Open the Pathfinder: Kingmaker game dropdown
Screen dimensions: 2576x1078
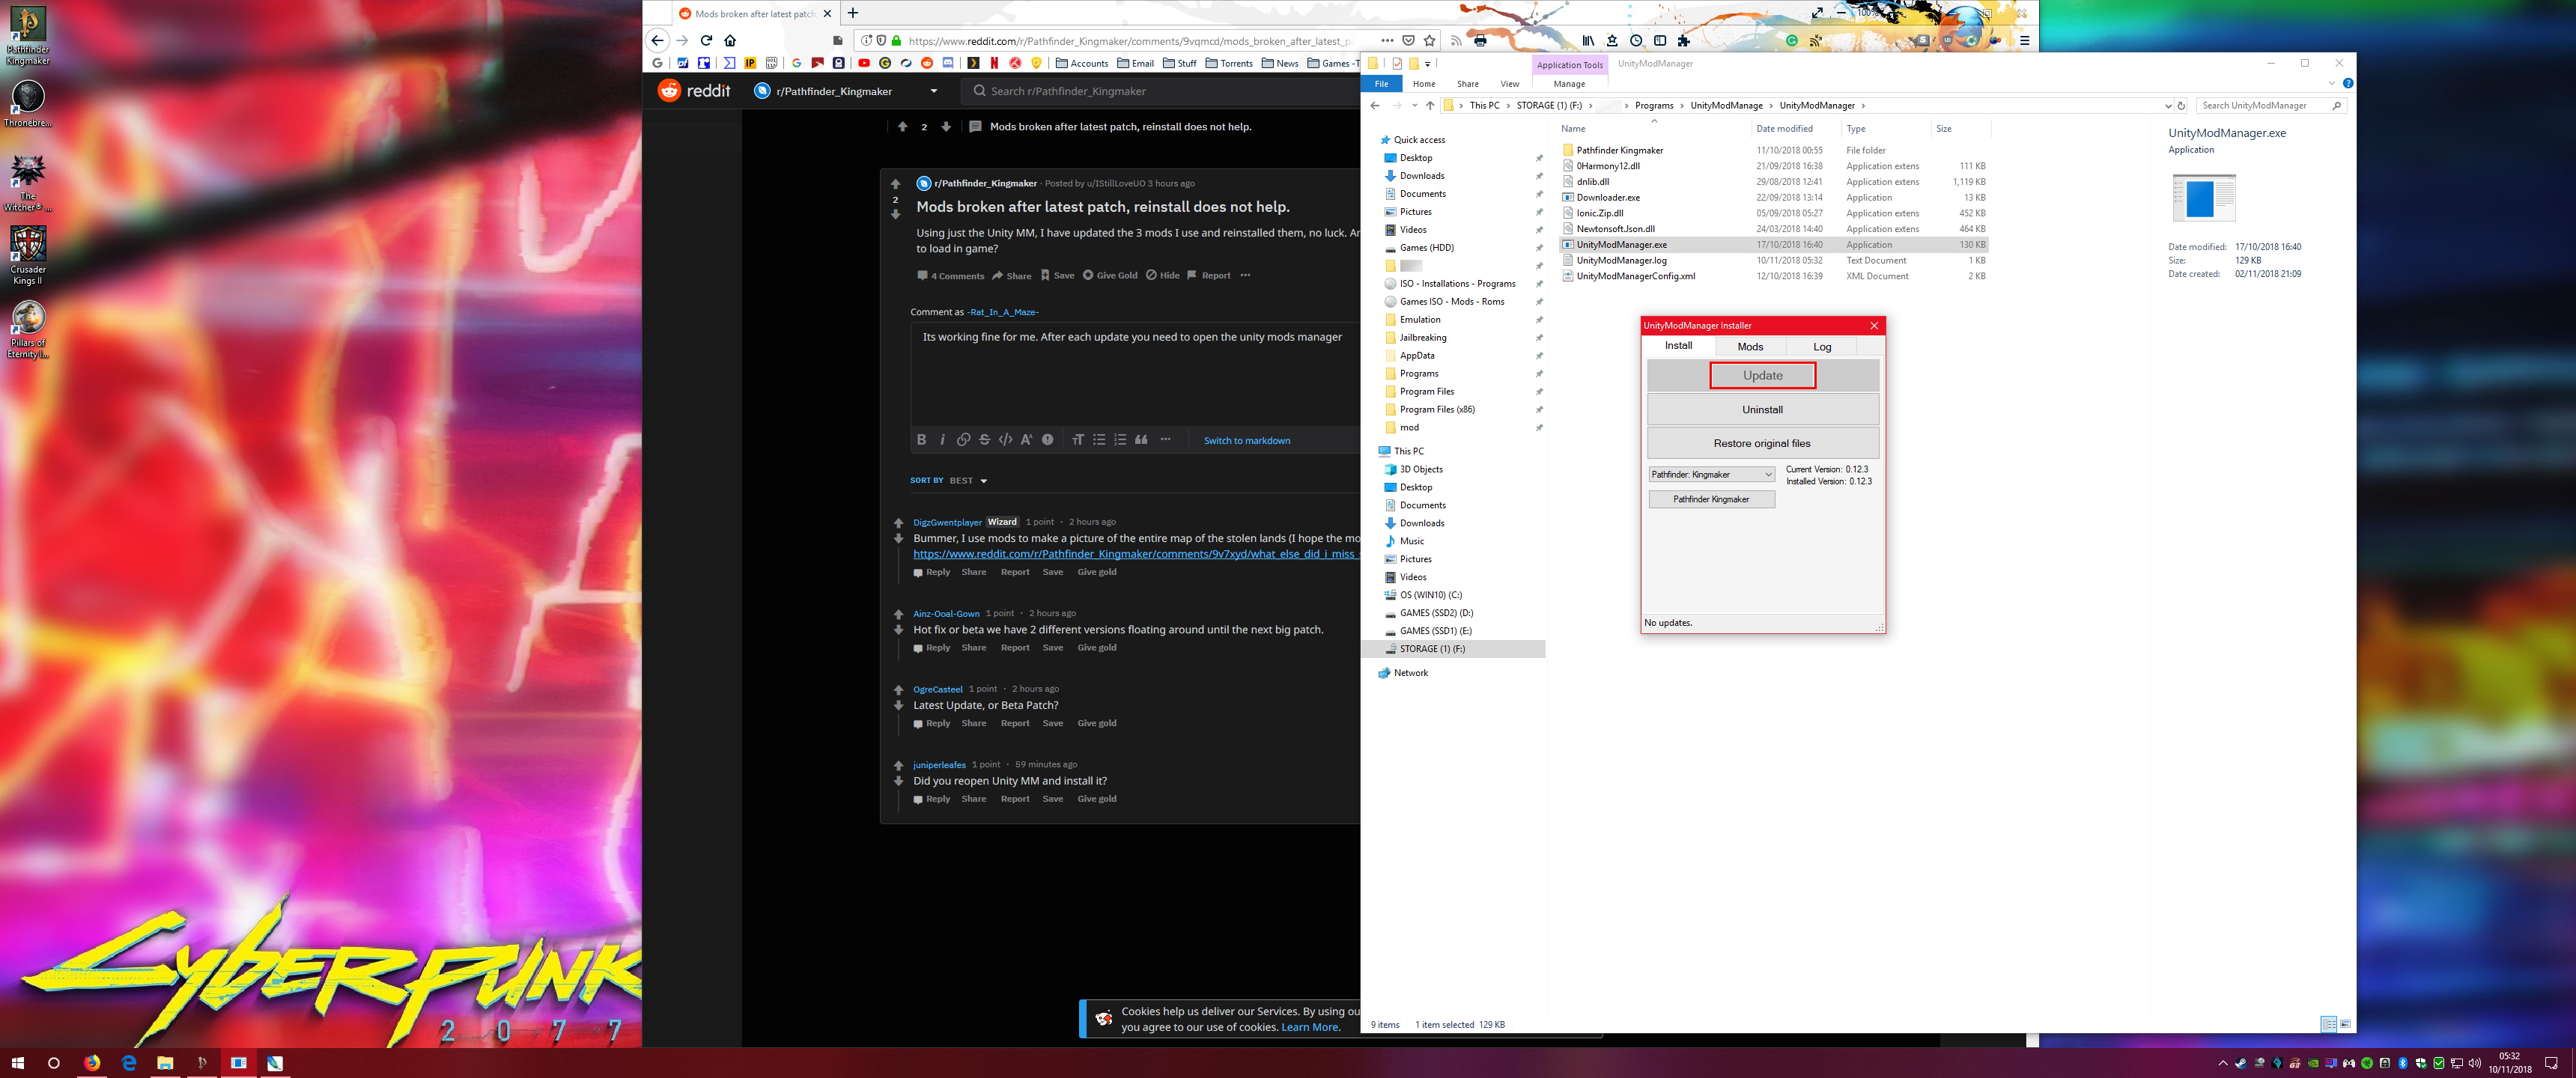[1711, 475]
